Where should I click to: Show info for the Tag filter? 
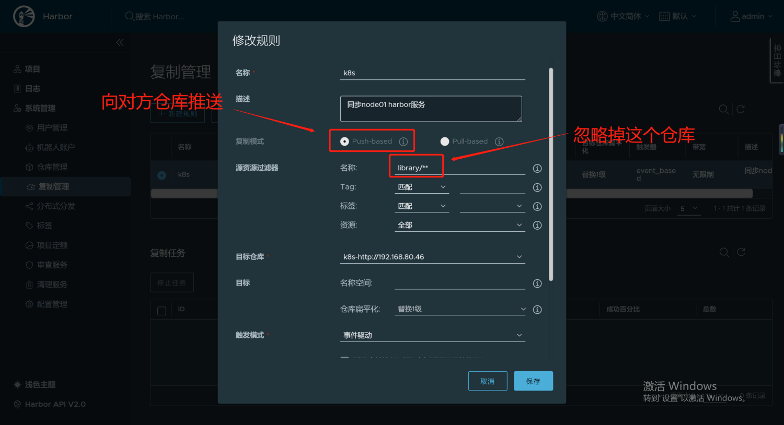(x=537, y=187)
